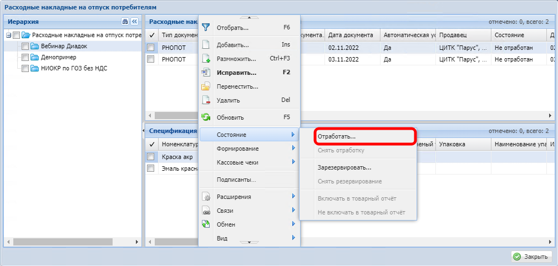Open the Кассовые чеки submenu

coord(250,162)
